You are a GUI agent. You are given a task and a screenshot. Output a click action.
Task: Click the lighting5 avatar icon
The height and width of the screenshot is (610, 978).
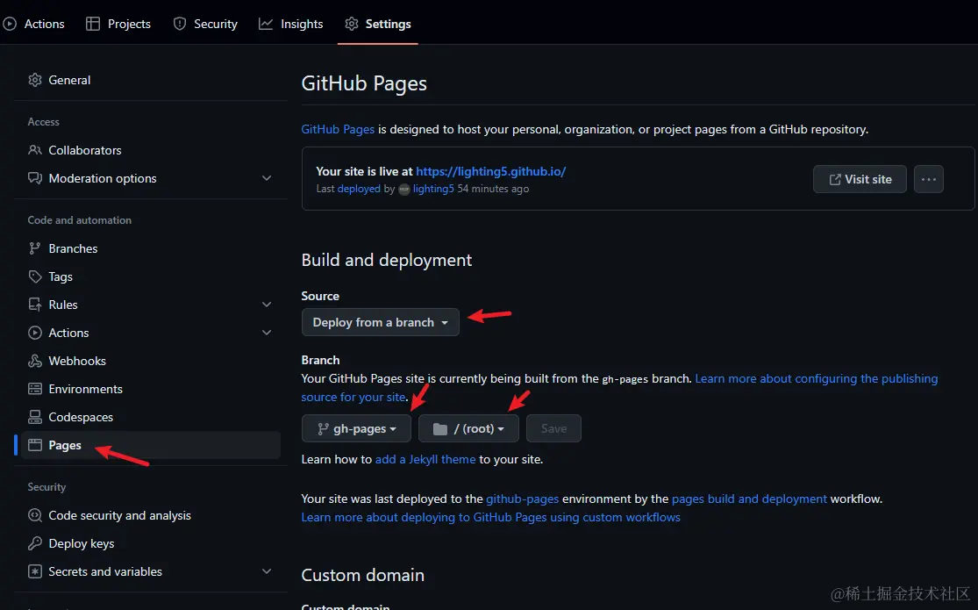[x=404, y=190]
